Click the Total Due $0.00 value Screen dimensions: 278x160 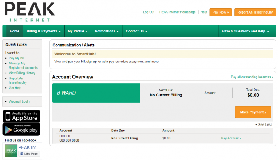253,95
